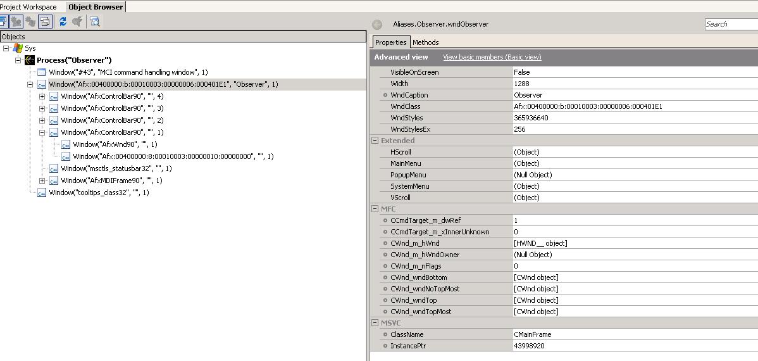Screen dimensions: 758x361
Task: Switch to the Methods tab
Action: [x=425, y=42]
